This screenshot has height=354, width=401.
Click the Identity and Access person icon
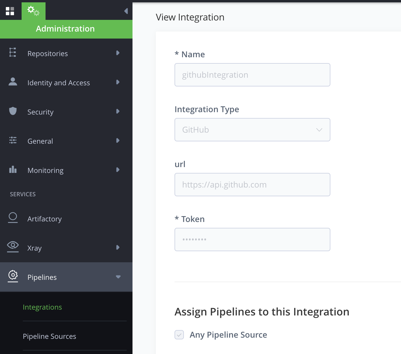click(x=13, y=81)
